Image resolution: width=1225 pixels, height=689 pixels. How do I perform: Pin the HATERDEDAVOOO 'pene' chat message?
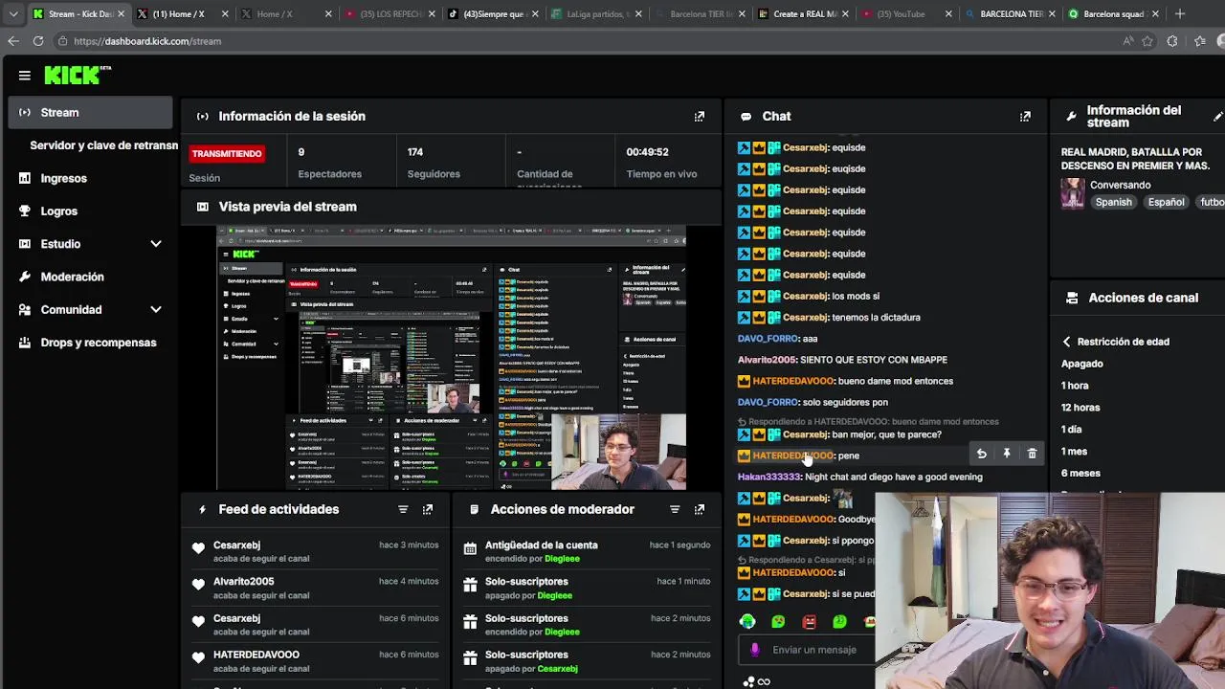point(1007,455)
